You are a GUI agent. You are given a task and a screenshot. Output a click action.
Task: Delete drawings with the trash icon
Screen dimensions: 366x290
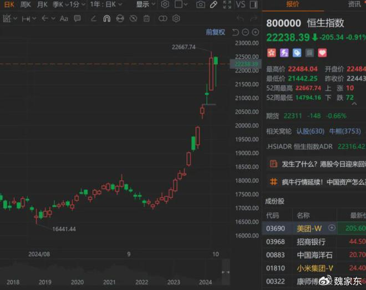[x=146, y=18]
